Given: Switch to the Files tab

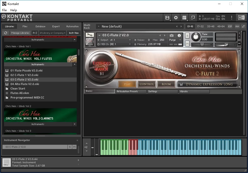Looking at the screenshot, I should coord(25,26).
